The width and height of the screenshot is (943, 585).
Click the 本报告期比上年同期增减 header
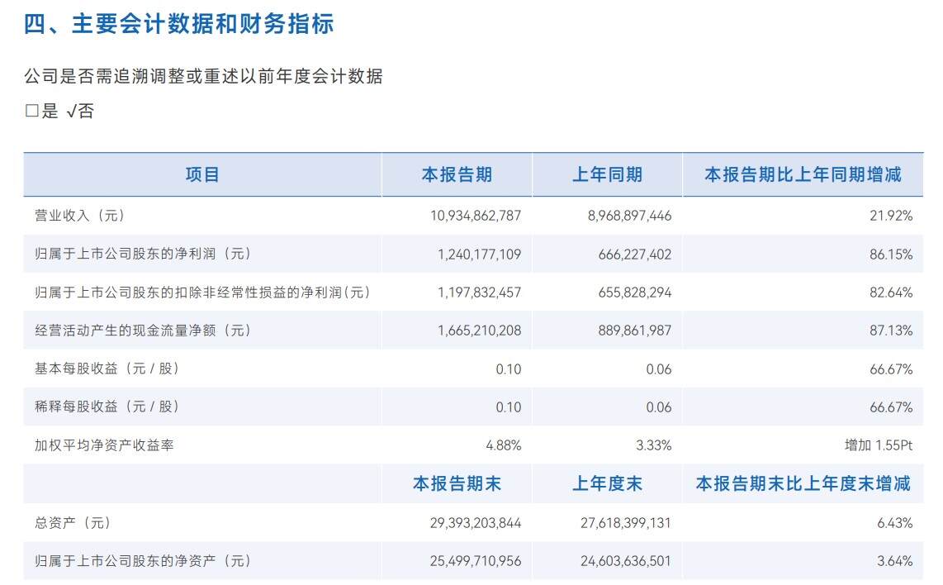(802, 174)
